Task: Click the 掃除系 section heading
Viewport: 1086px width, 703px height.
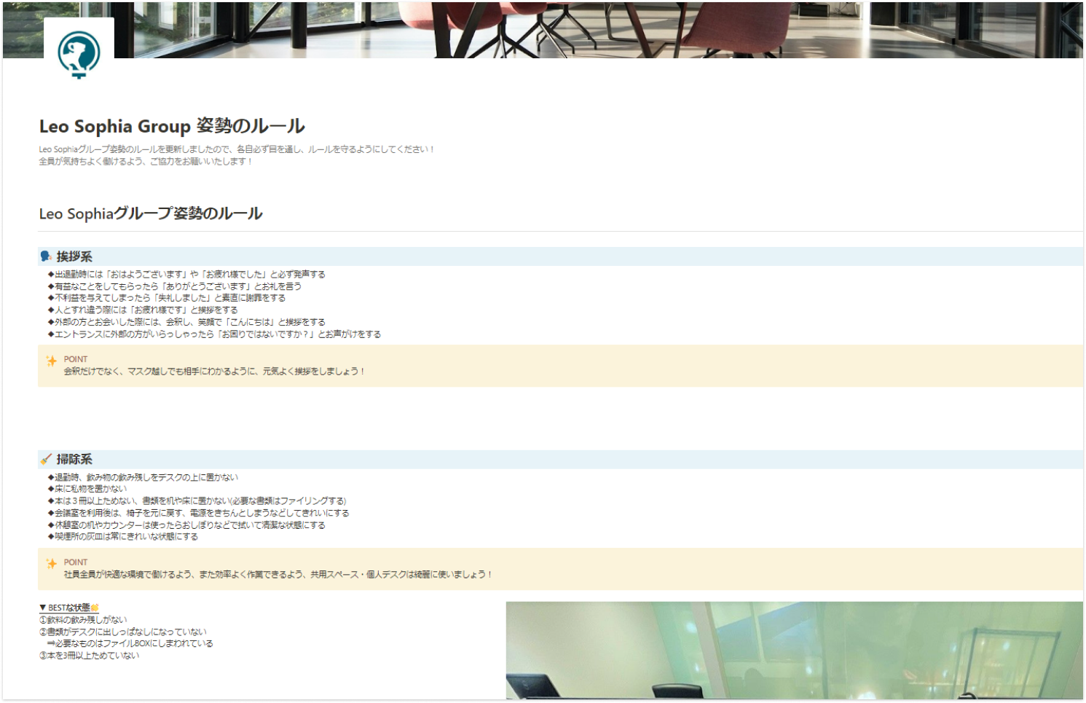Action: [74, 459]
